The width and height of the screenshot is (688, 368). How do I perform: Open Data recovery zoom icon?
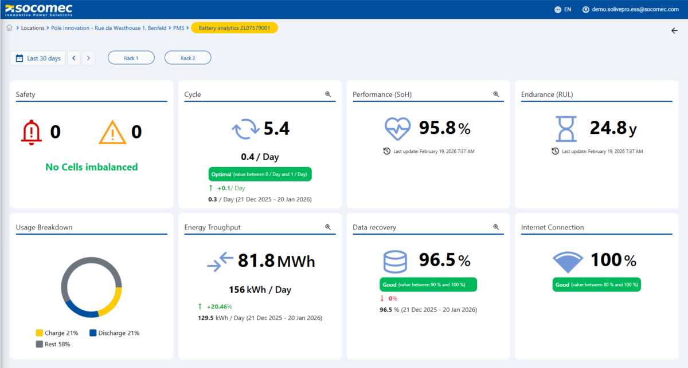497,227
